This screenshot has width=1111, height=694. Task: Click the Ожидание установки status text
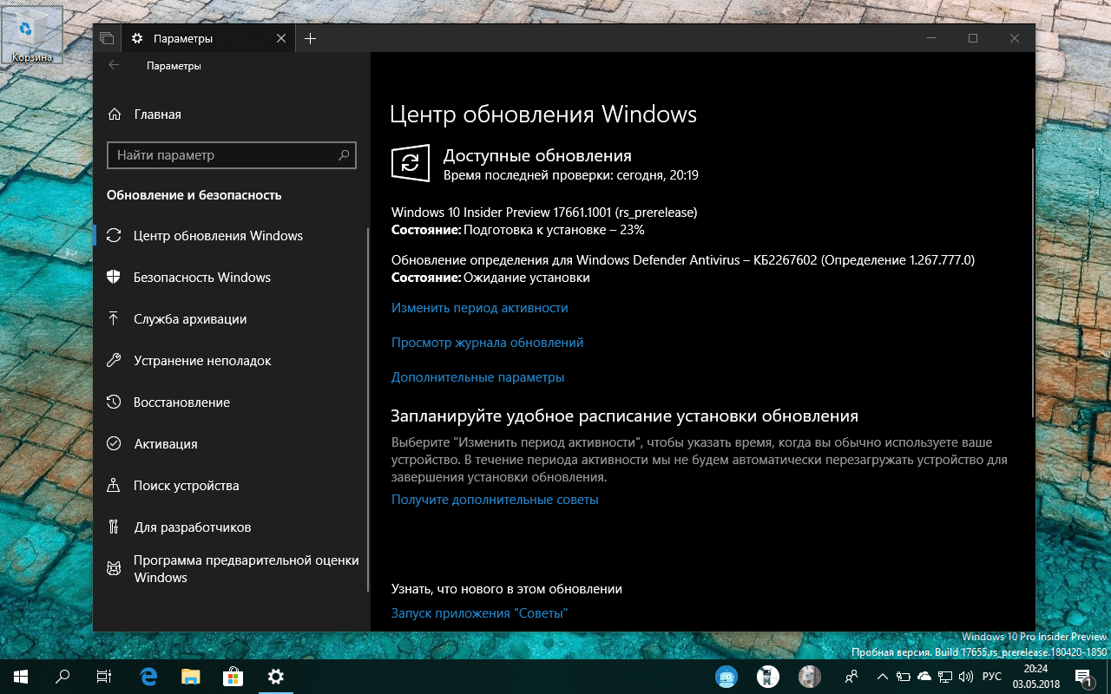pos(527,278)
